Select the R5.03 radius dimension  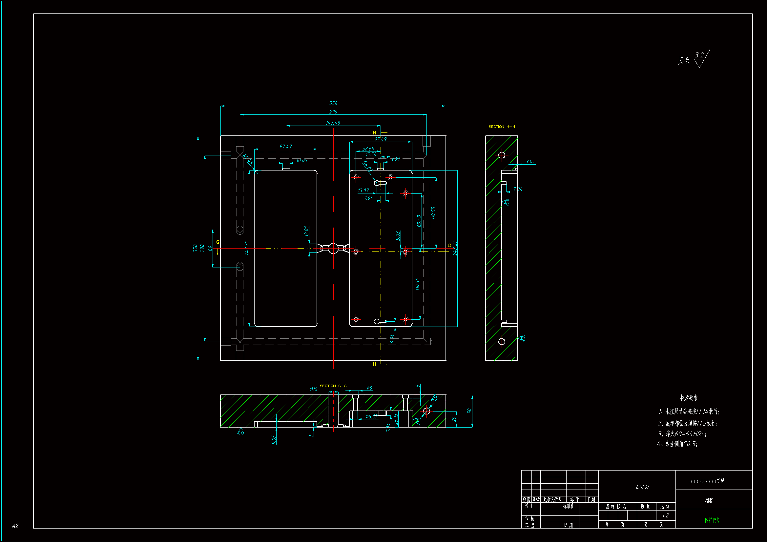click(248, 159)
